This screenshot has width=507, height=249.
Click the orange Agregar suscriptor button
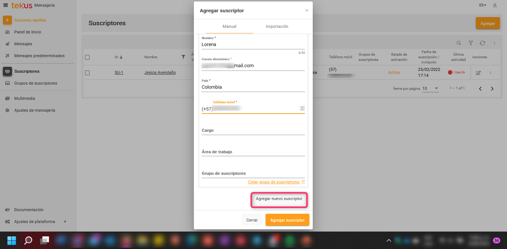point(287,220)
